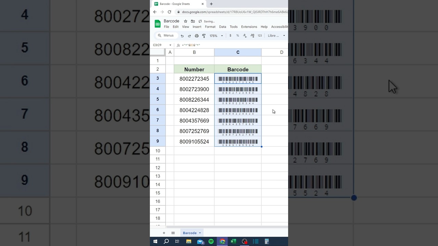Image resolution: width=438 pixels, height=246 pixels.
Task: Select column B header
Action: (x=194, y=52)
